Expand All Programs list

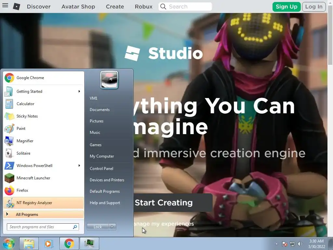(44, 215)
